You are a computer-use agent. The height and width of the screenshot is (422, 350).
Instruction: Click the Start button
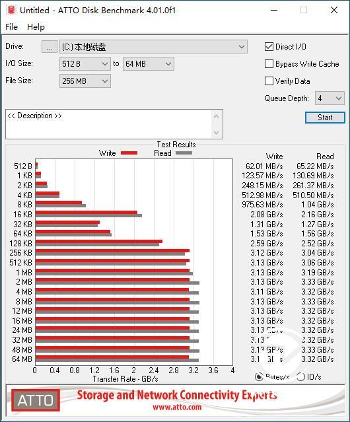pyautogui.click(x=325, y=118)
